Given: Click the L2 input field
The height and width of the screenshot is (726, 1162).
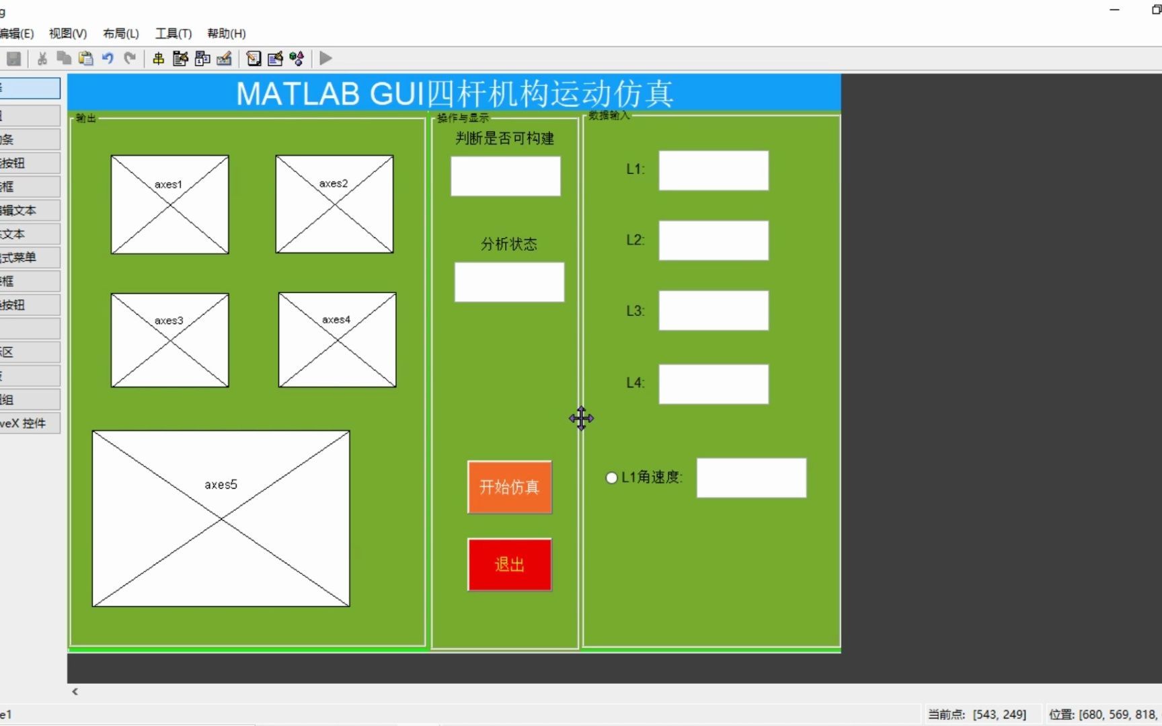Looking at the screenshot, I should (x=713, y=241).
